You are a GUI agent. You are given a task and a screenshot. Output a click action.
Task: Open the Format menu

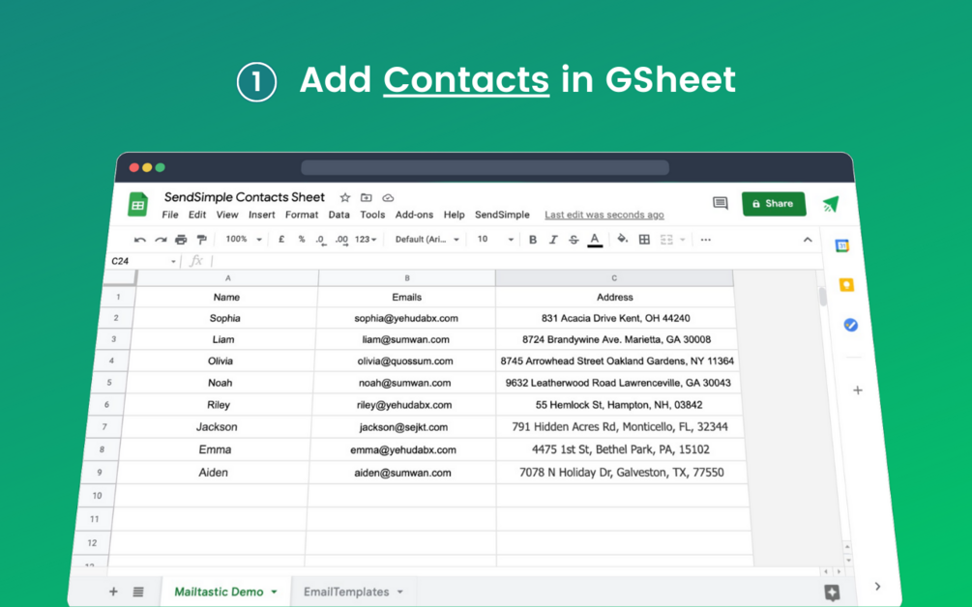pos(301,215)
